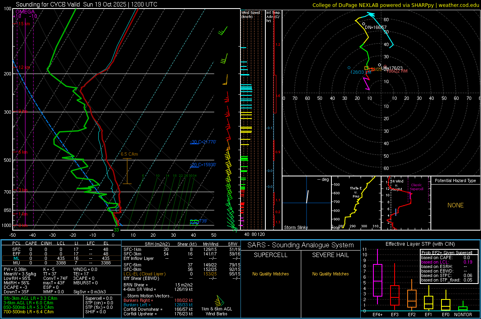Viewport: 481px width, 319px height.
Task: Click the 'Prob EF2+ Given Supercell' heading
Action: (447, 253)
